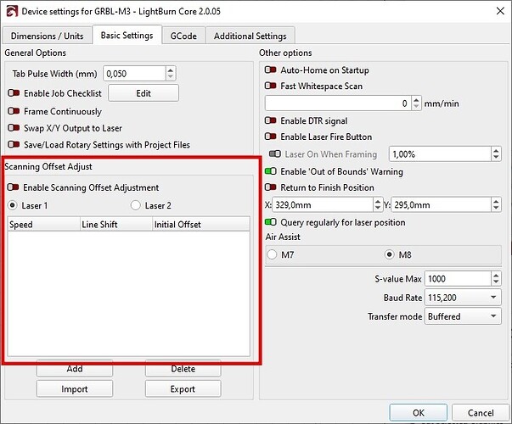Toggle Enable Job Checklist switch
The image size is (512, 424).
point(14,93)
